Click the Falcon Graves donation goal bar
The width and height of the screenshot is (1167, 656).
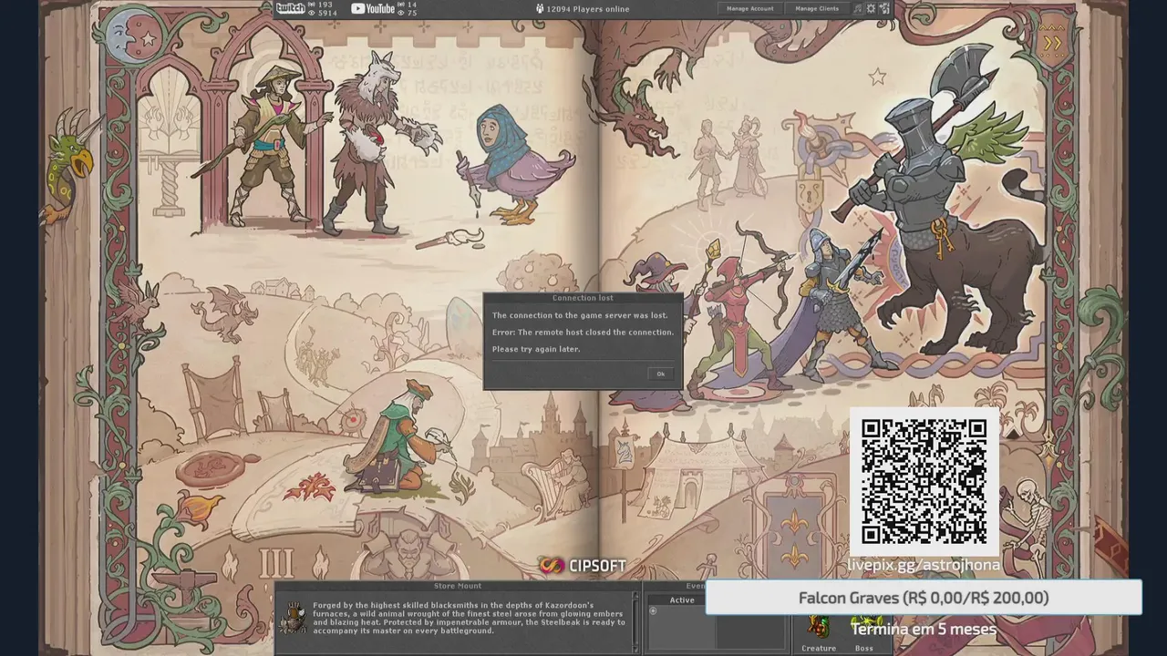[x=924, y=598]
